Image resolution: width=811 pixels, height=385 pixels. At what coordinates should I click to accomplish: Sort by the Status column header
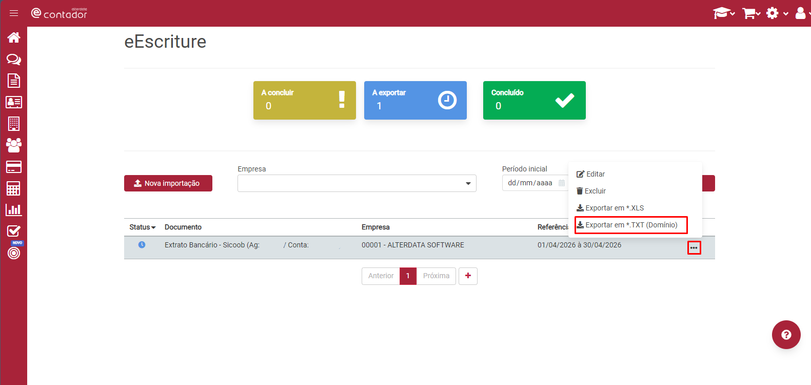tap(142, 227)
